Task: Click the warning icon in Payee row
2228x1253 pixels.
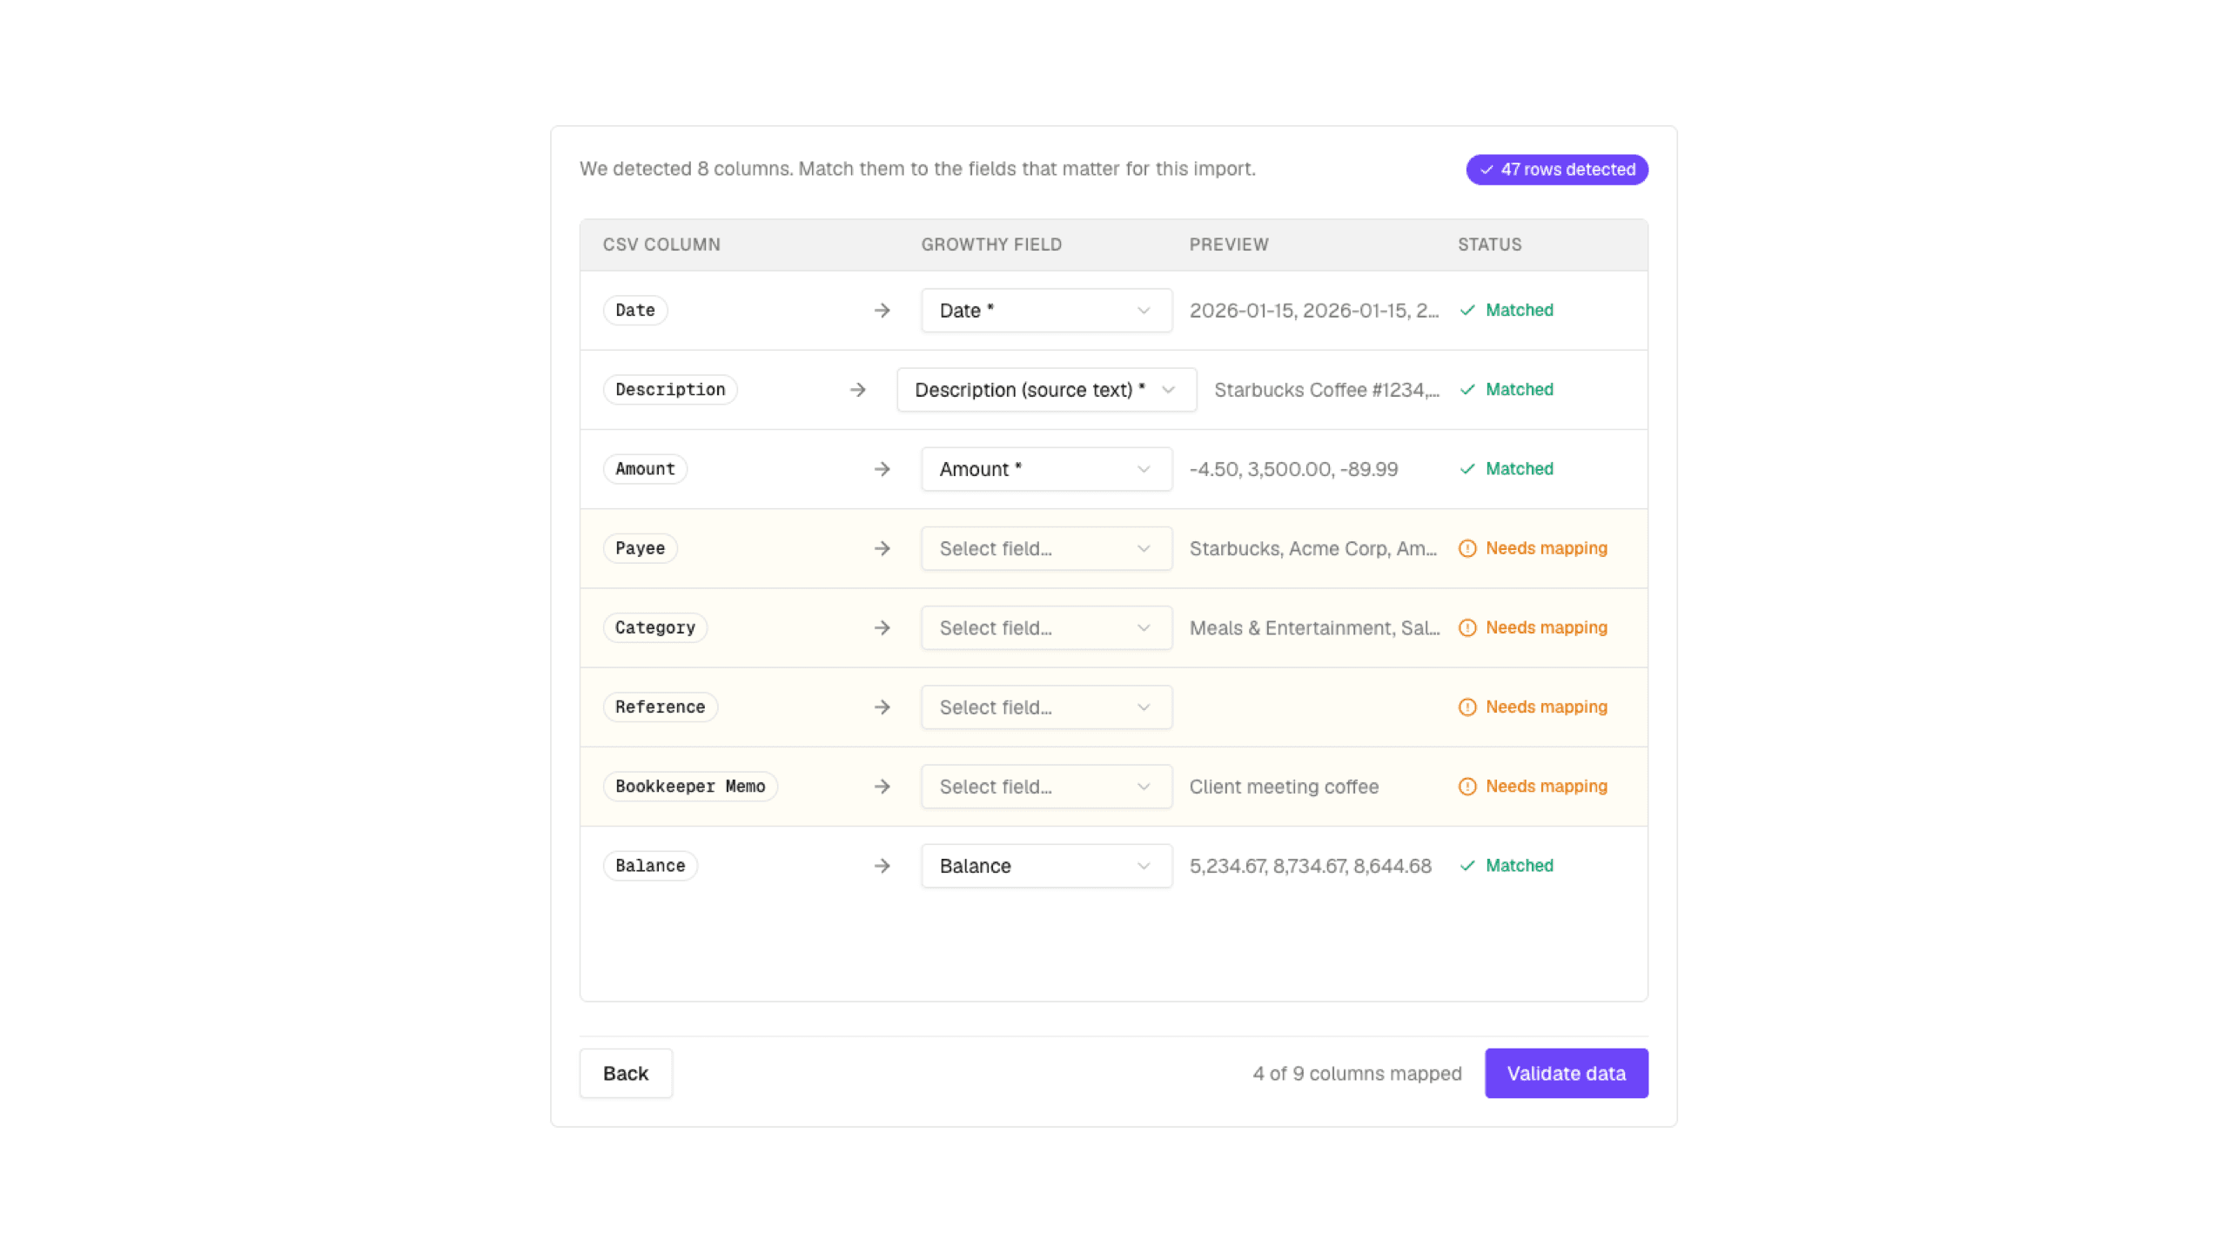Action: (1467, 548)
